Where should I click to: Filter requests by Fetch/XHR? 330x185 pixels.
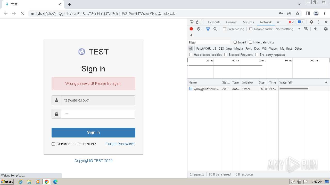point(203,49)
